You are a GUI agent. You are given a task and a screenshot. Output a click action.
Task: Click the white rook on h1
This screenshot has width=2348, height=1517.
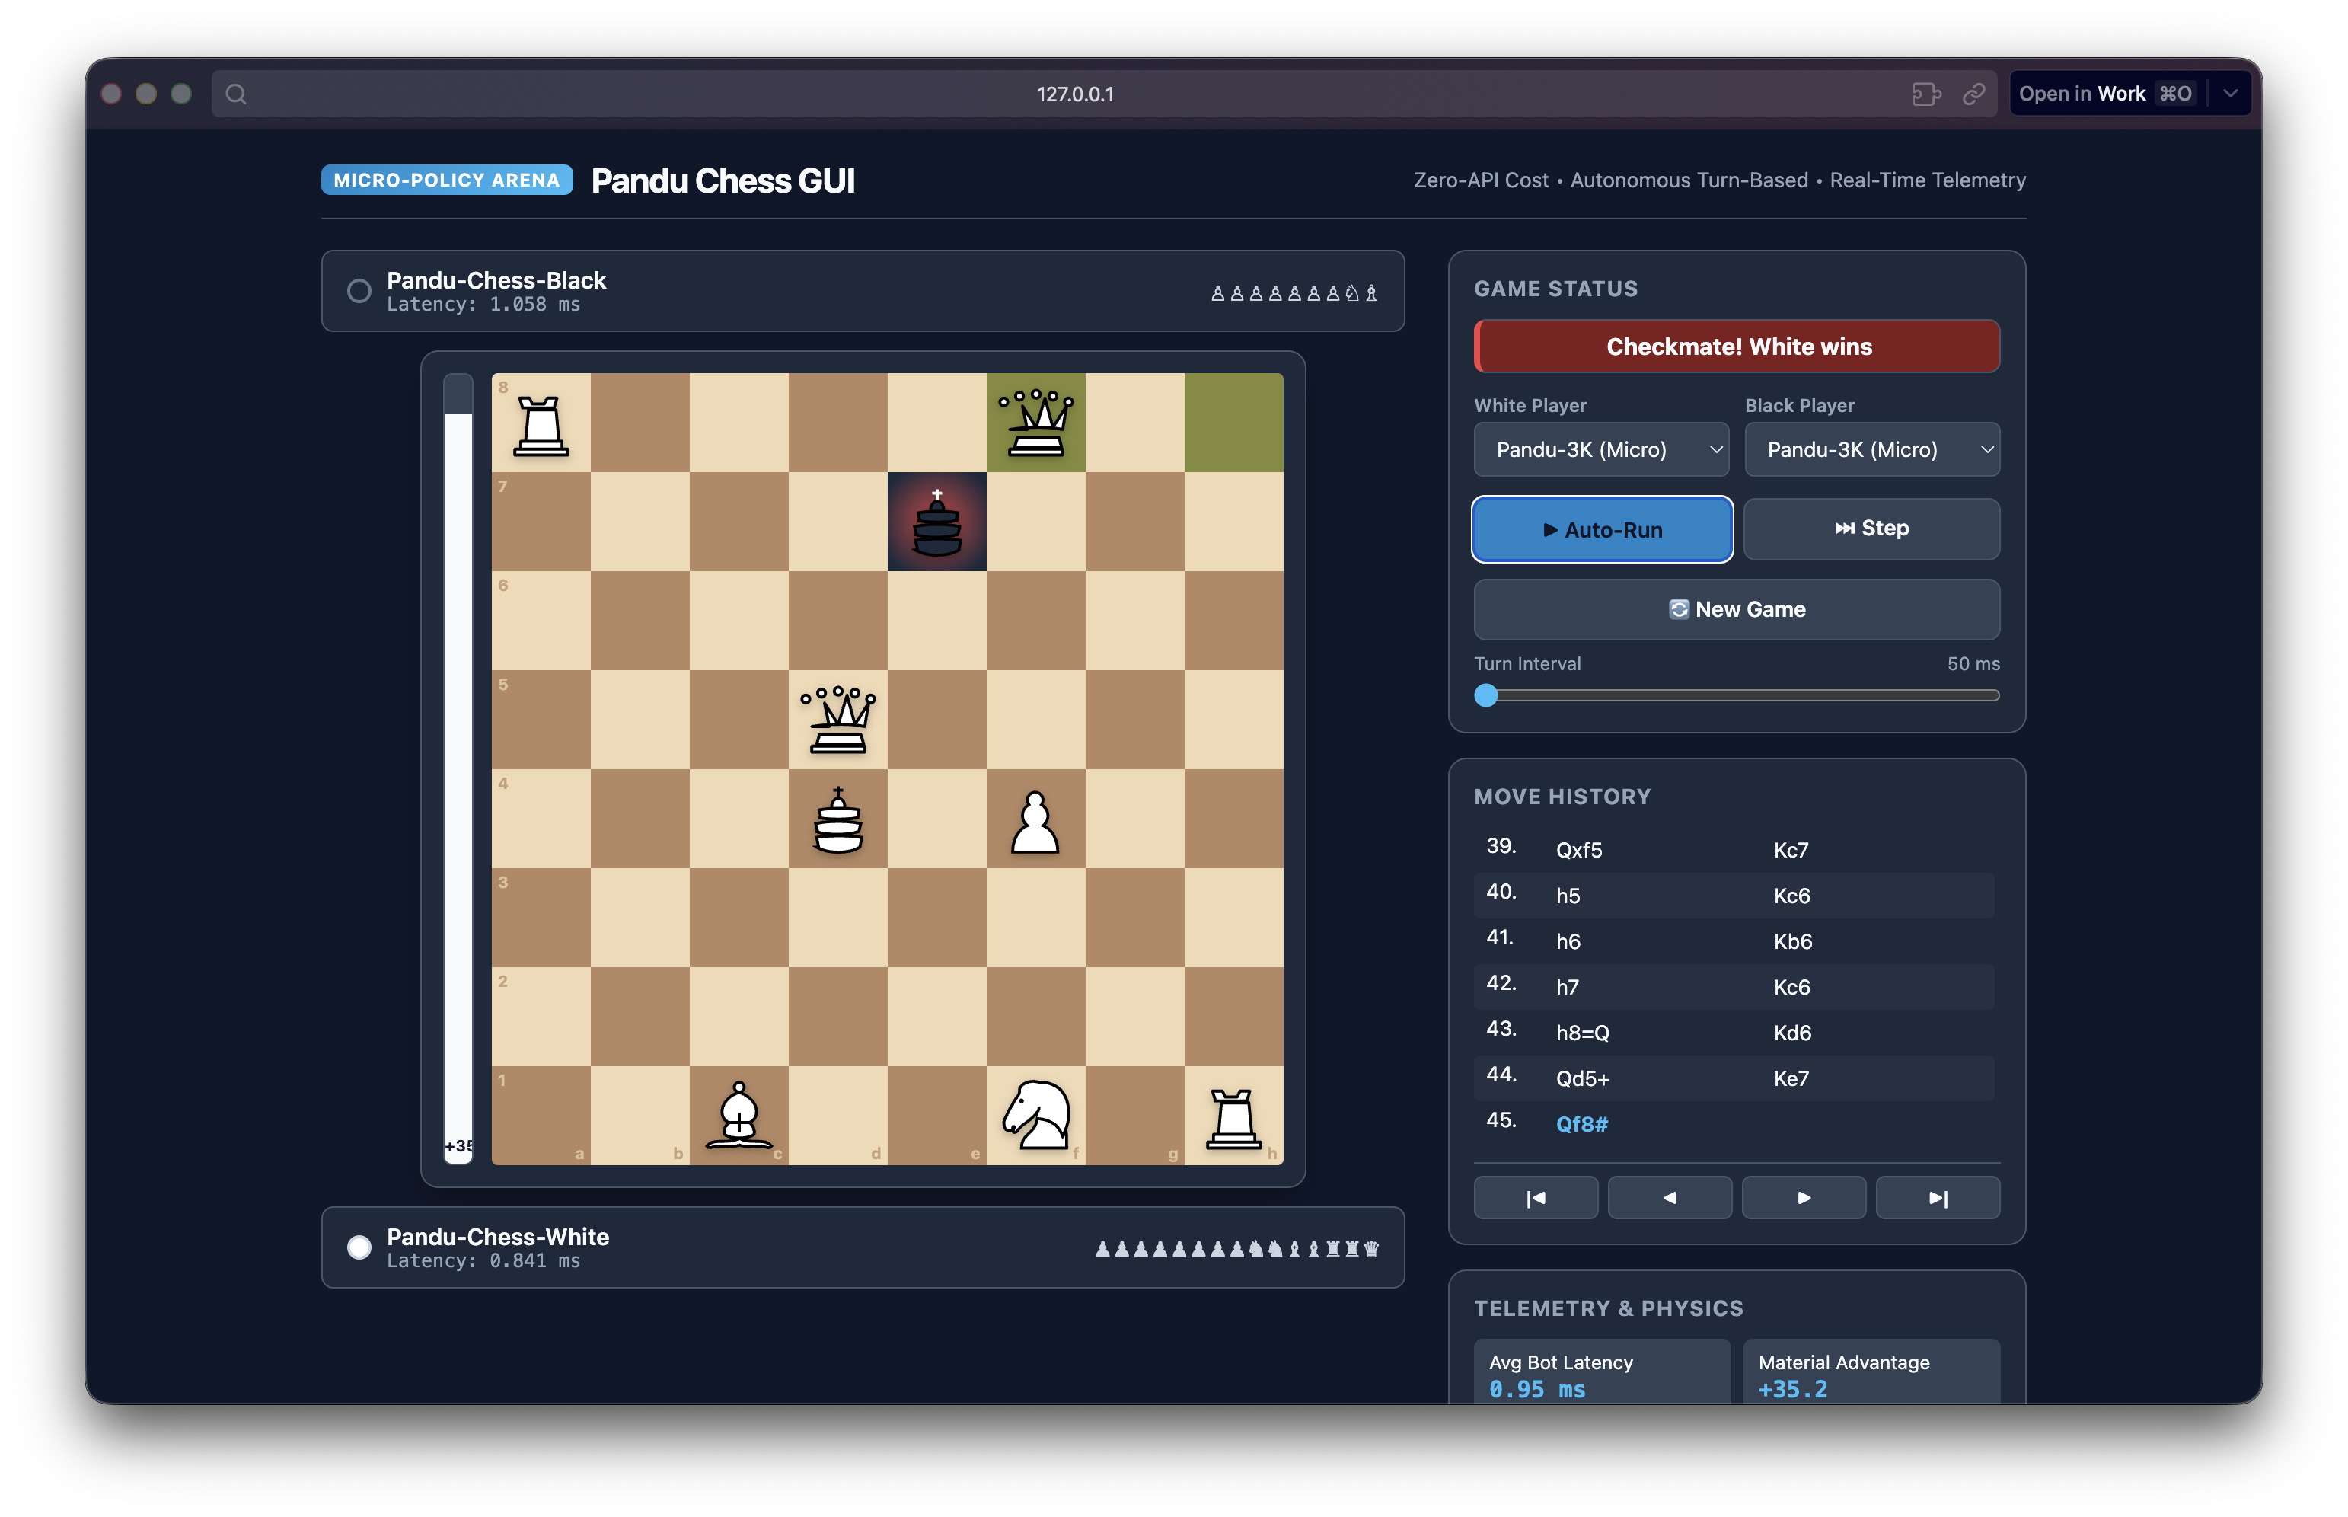coord(1233,1117)
